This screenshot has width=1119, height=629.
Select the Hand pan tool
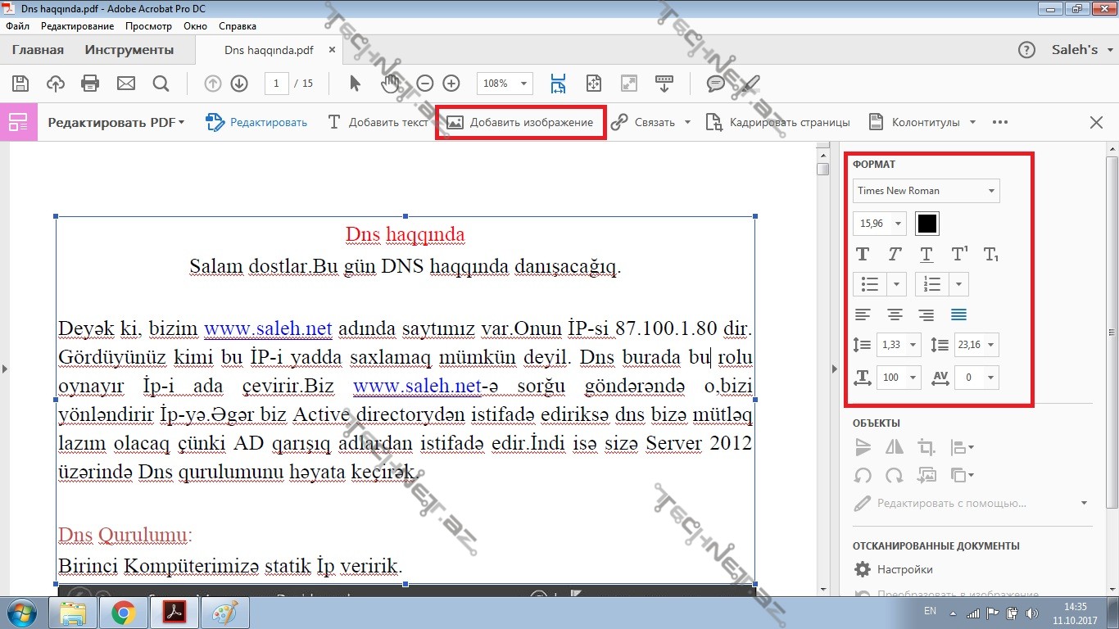tap(390, 84)
